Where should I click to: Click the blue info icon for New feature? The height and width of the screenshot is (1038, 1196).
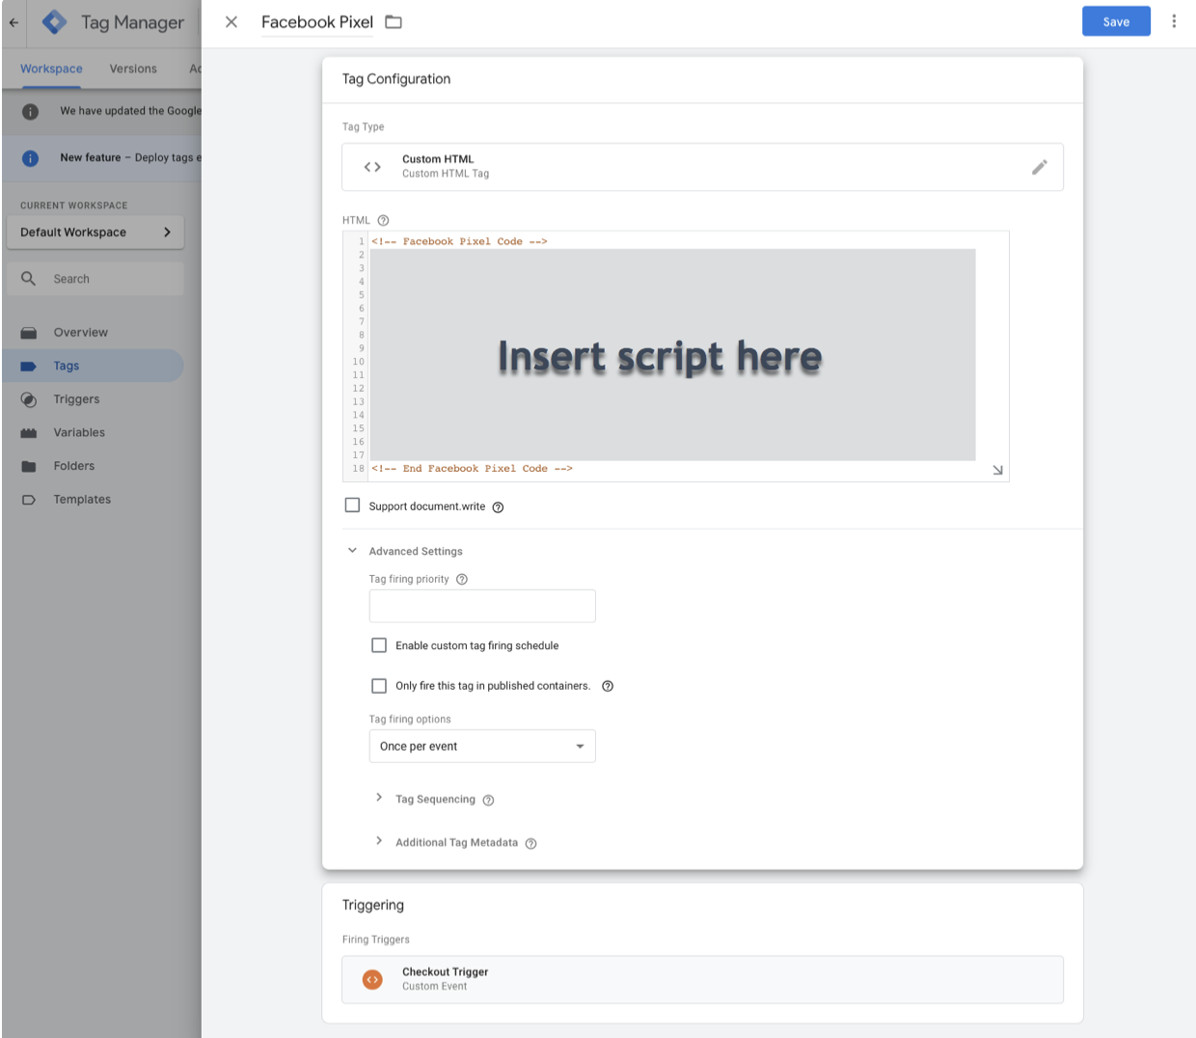point(30,158)
